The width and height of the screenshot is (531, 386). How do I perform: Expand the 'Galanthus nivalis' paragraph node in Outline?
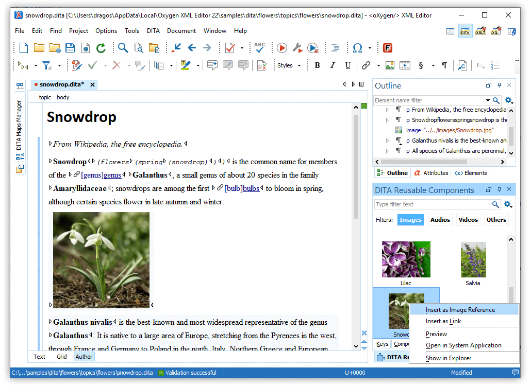click(x=387, y=141)
